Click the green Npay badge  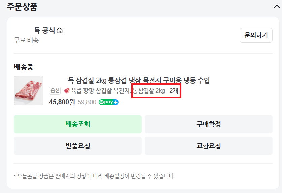point(106,102)
